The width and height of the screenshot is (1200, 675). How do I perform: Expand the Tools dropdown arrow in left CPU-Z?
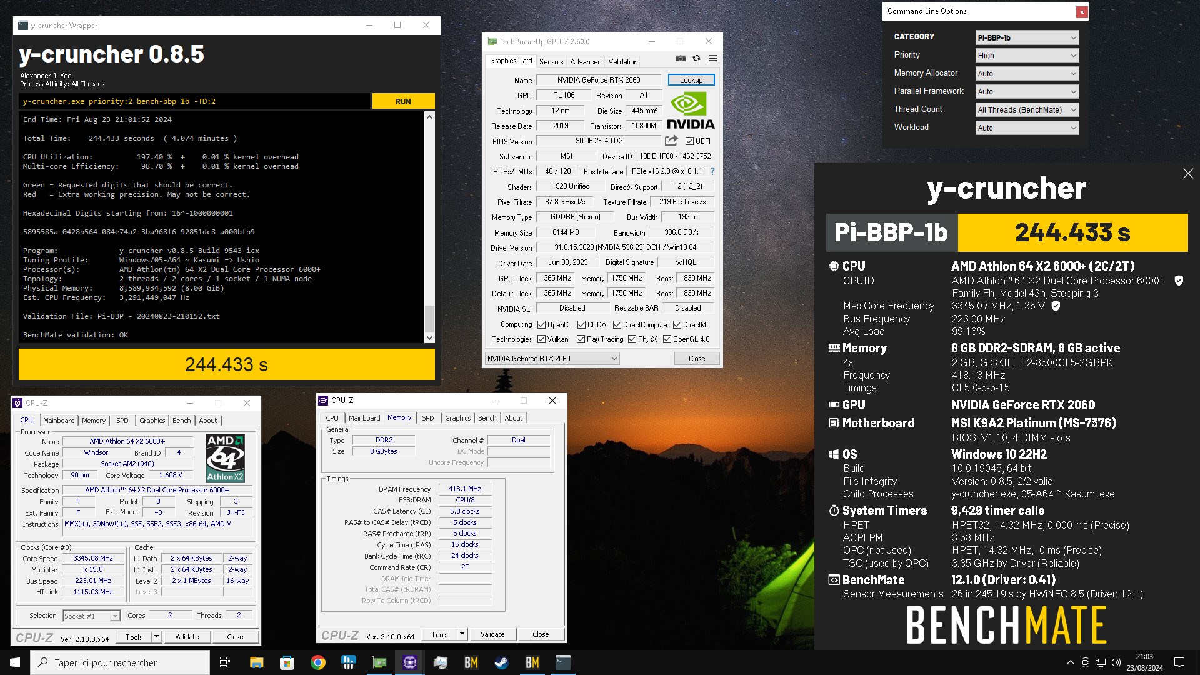(x=156, y=637)
